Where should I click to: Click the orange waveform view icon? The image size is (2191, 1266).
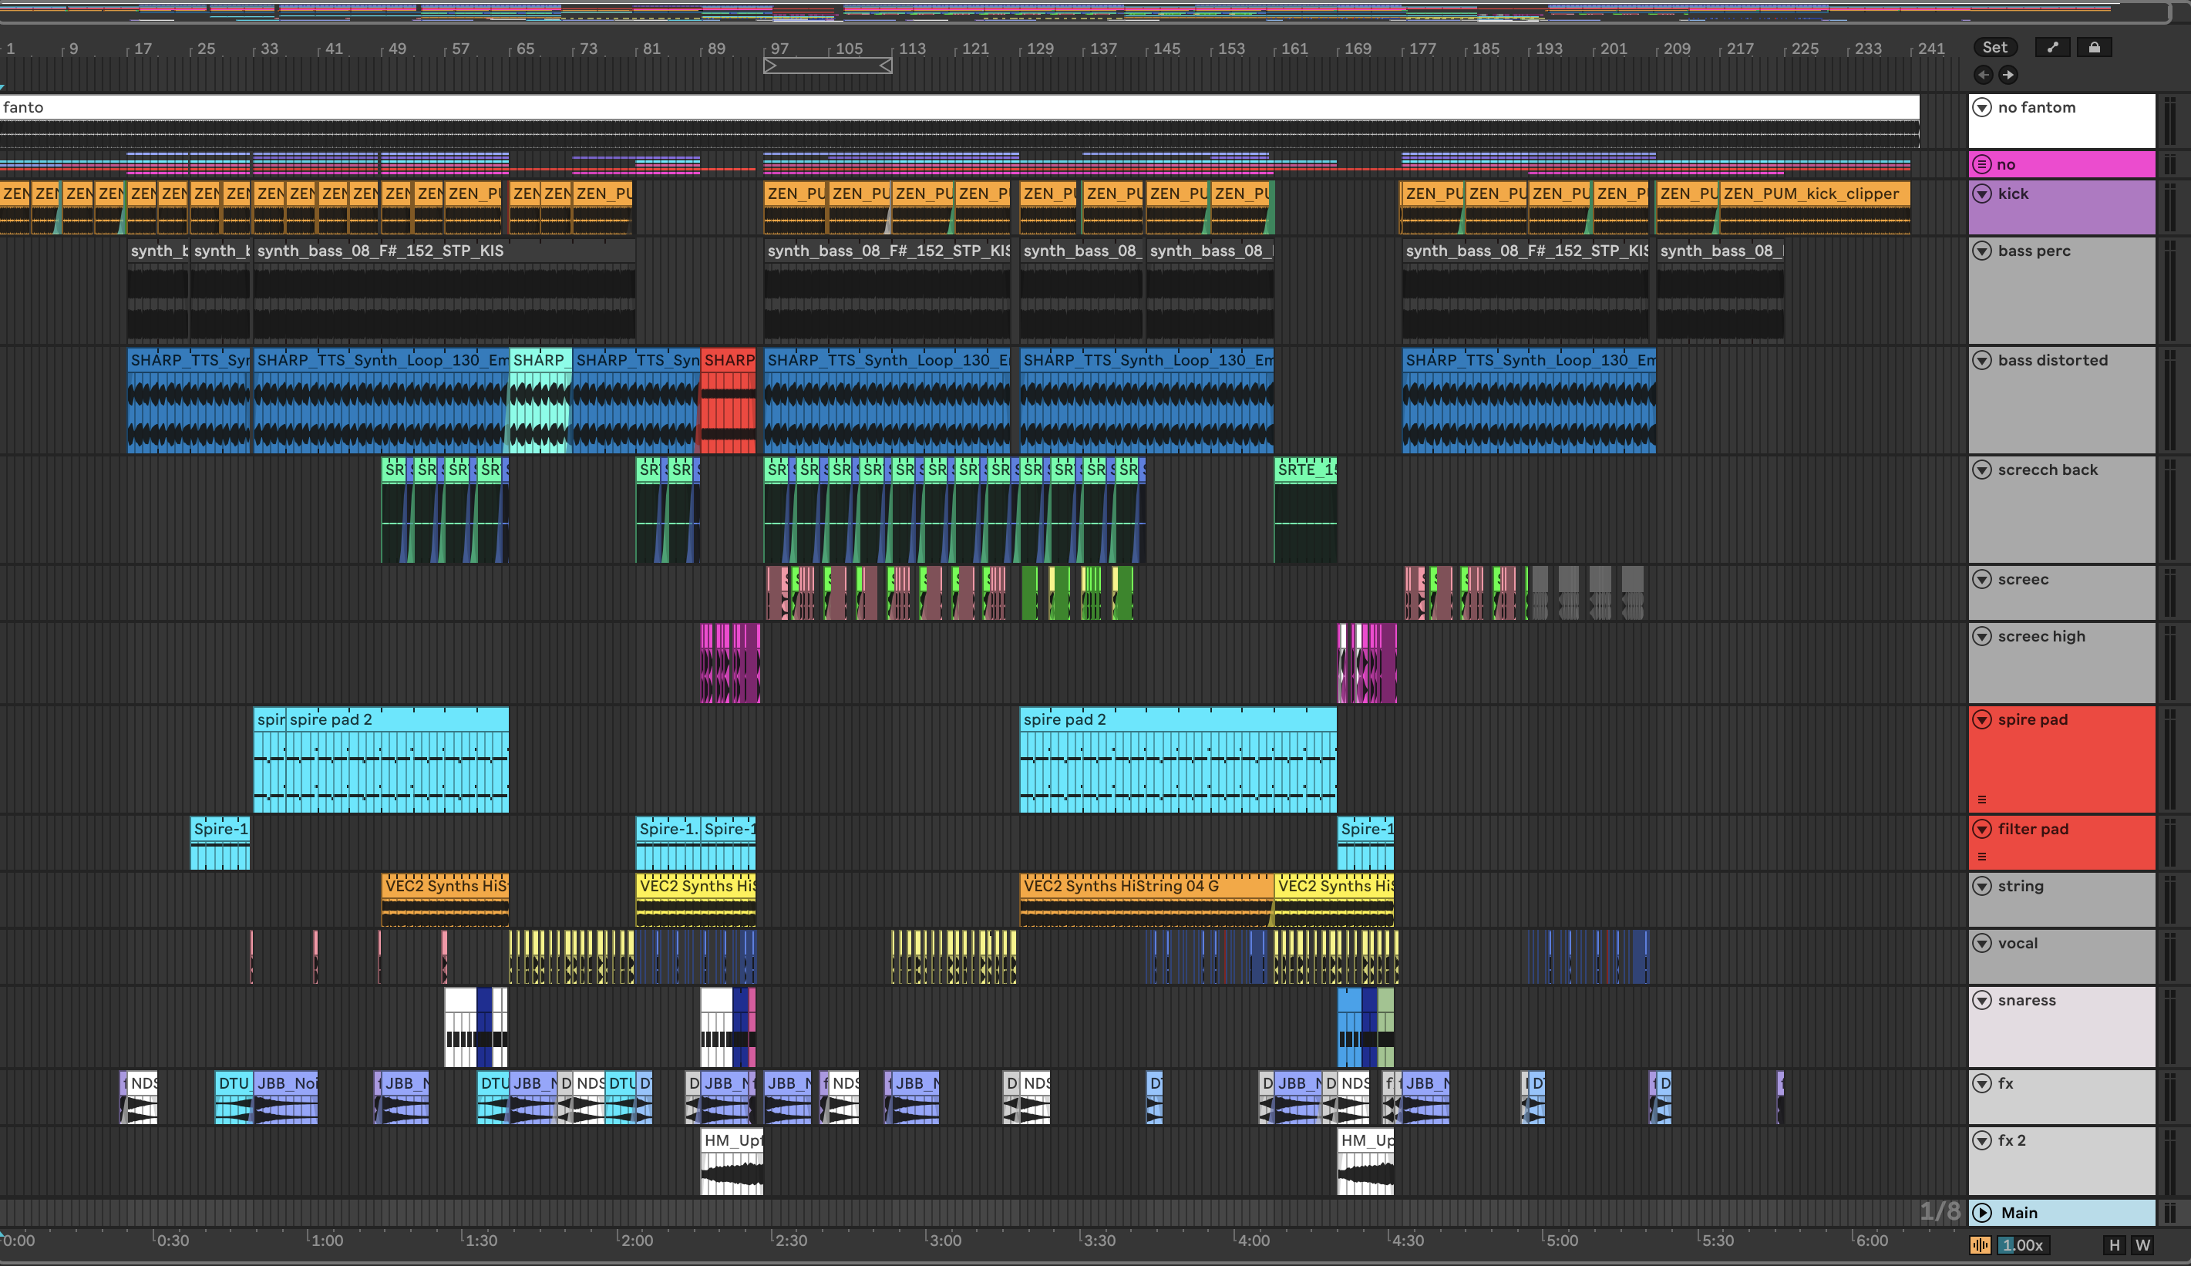1981,1245
